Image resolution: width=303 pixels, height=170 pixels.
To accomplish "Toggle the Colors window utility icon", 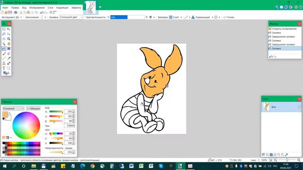I will pos(291,7).
